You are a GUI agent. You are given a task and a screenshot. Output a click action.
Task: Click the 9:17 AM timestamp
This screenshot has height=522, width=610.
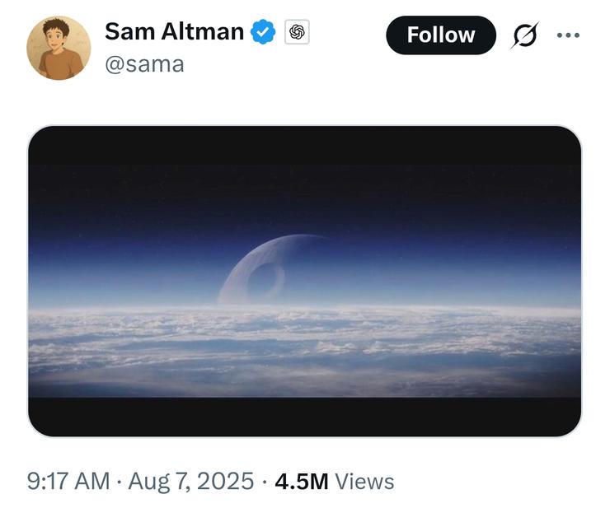[x=68, y=482]
